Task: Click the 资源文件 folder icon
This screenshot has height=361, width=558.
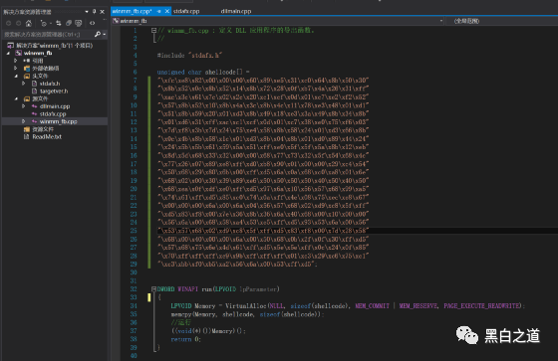Action: [27, 129]
